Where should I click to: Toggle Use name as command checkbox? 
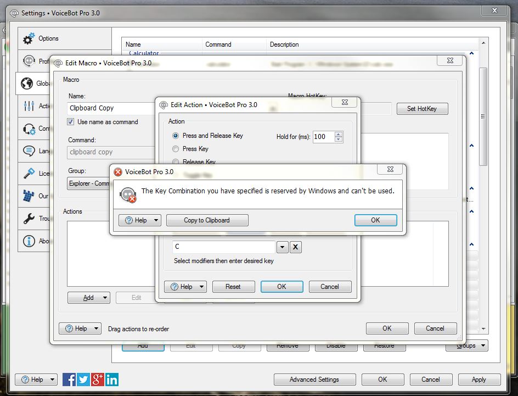click(71, 122)
